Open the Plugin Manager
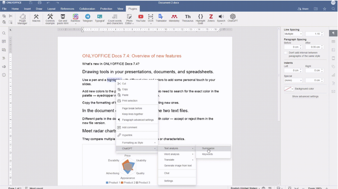The width and height of the screenshot is (338, 189). 22,19
